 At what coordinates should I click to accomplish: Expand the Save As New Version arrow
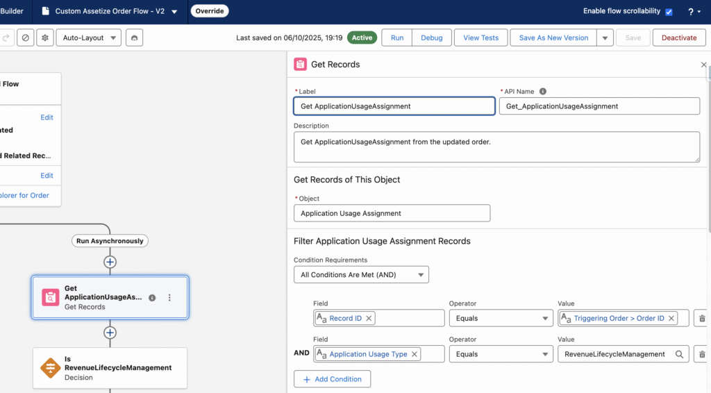pos(605,37)
